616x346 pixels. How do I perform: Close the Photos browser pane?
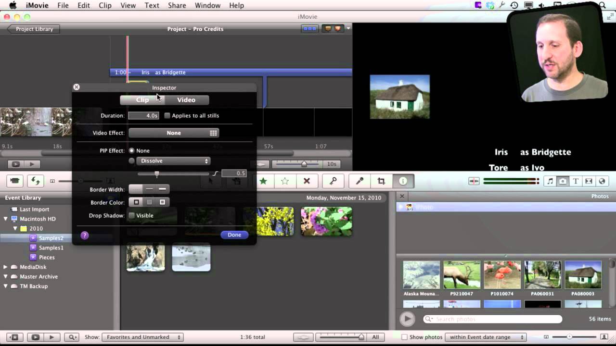pos(402,196)
